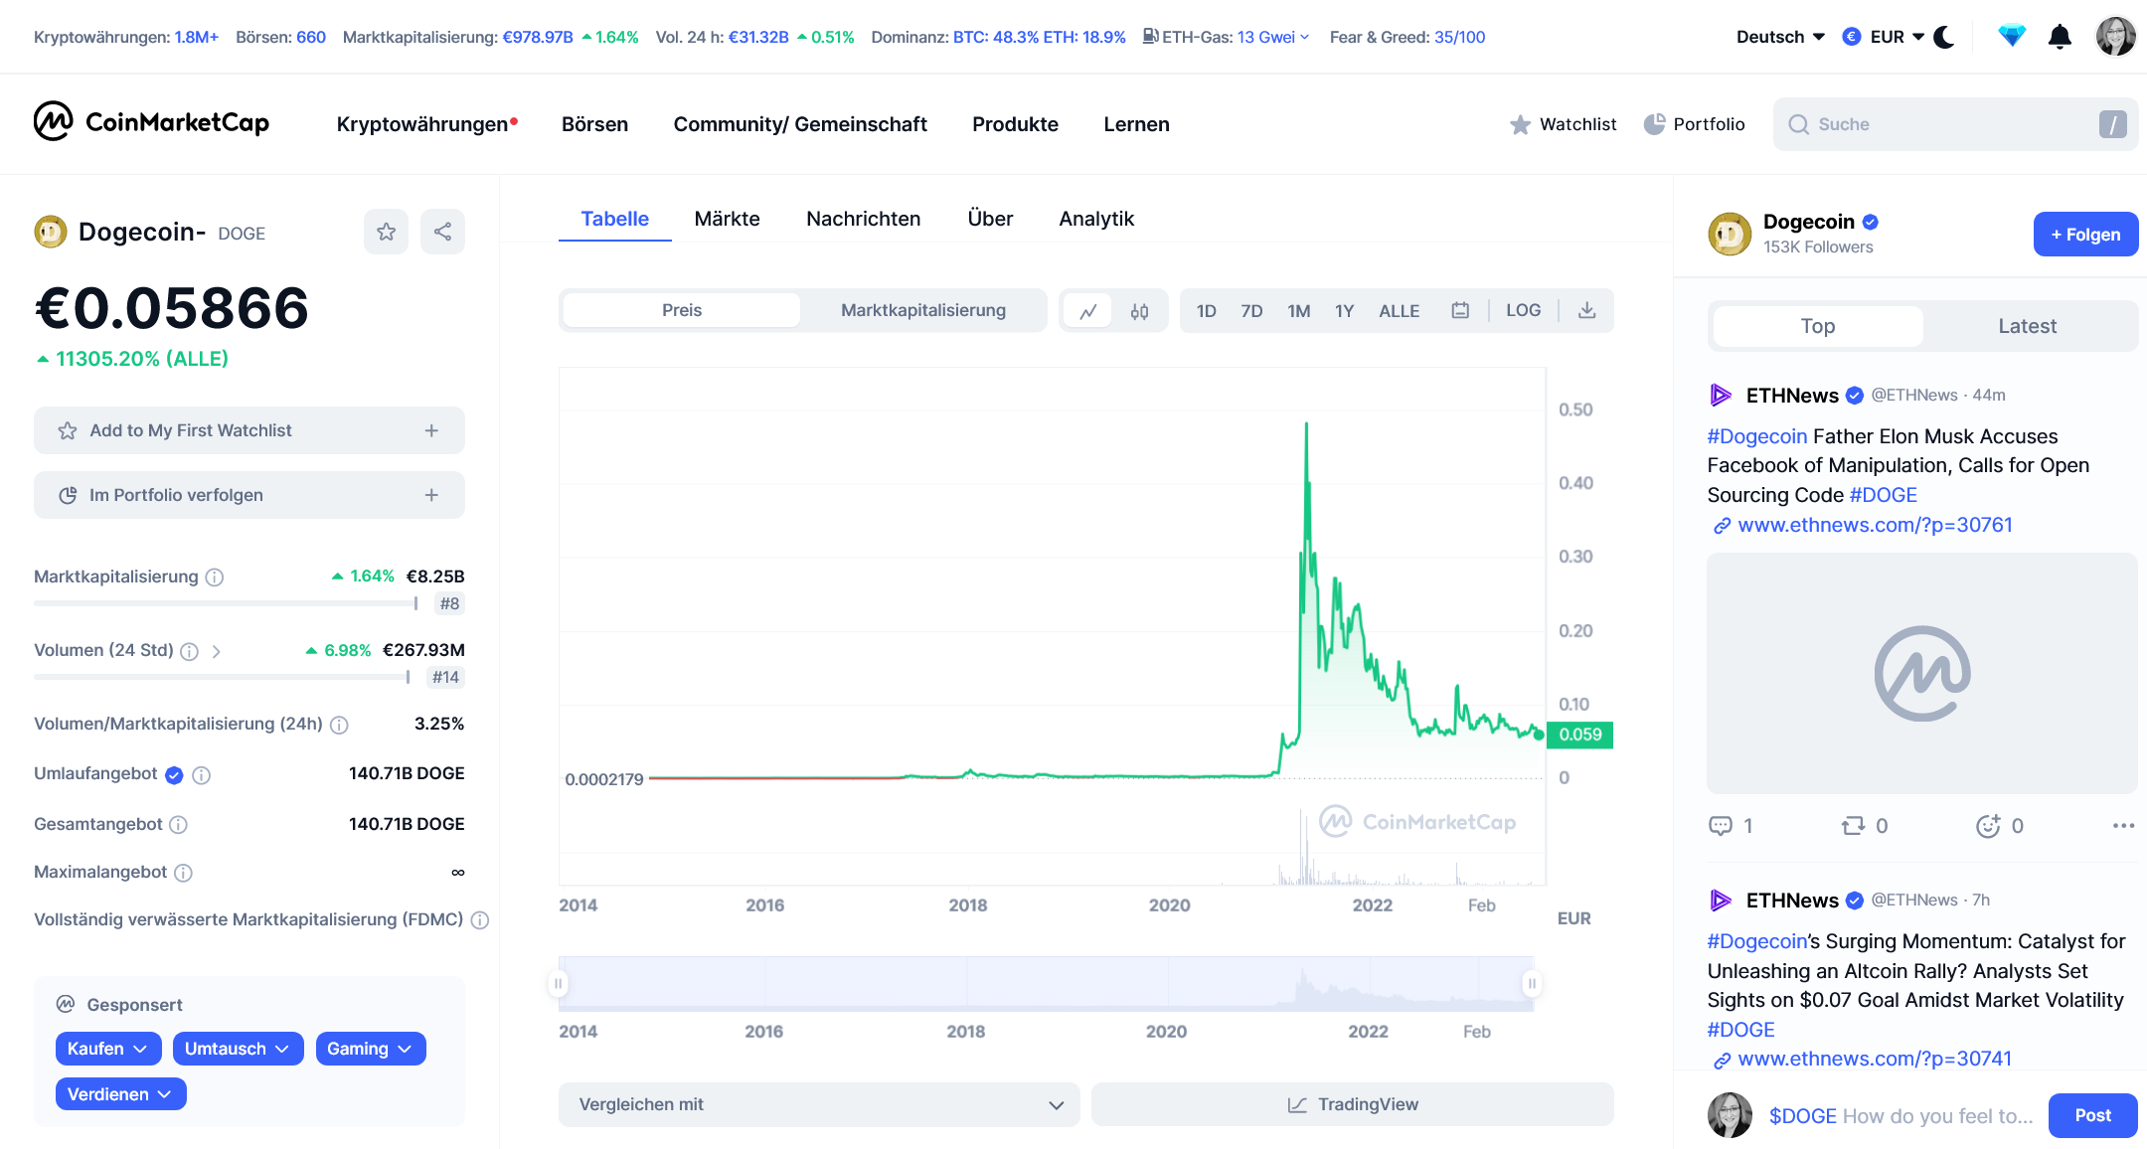Open the Portfolio pie link
The image size is (2147, 1149).
pyautogui.click(x=1695, y=124)
